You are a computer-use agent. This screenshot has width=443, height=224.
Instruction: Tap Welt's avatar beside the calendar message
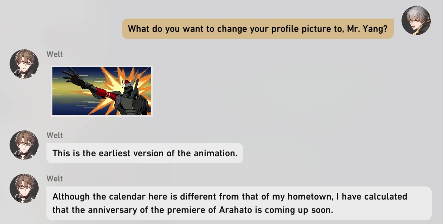(24, 188)
